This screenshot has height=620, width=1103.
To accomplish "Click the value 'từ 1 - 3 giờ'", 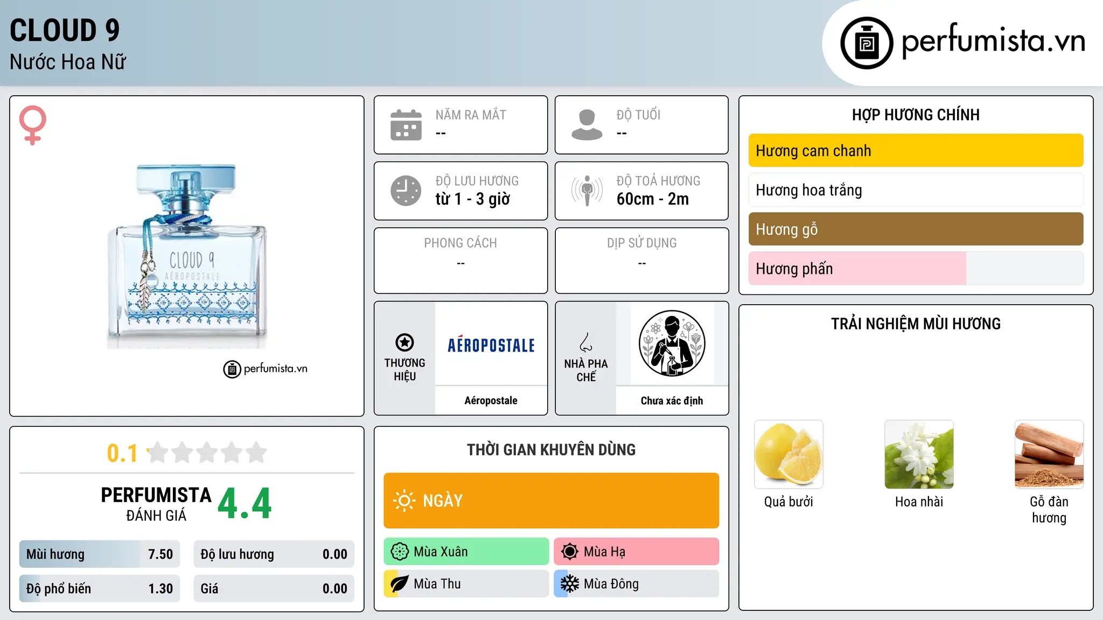I will pos(473,199).
